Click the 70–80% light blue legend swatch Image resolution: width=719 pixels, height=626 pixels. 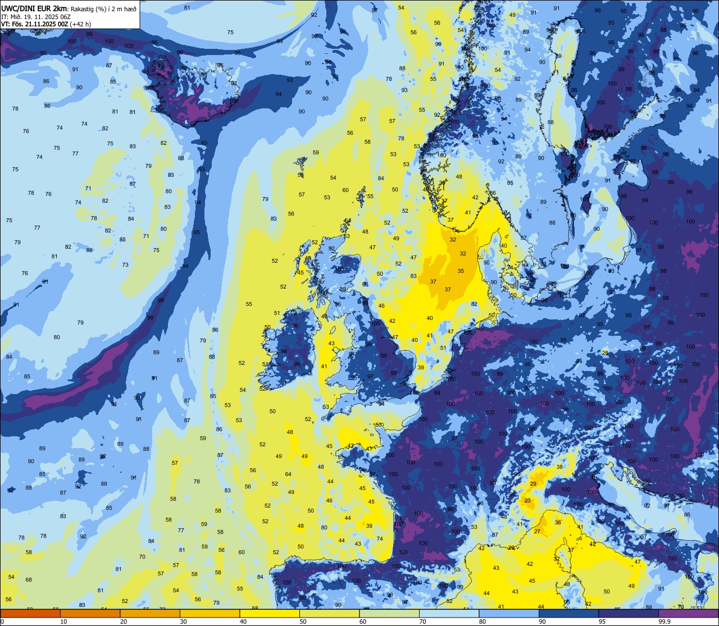(449, 614)
